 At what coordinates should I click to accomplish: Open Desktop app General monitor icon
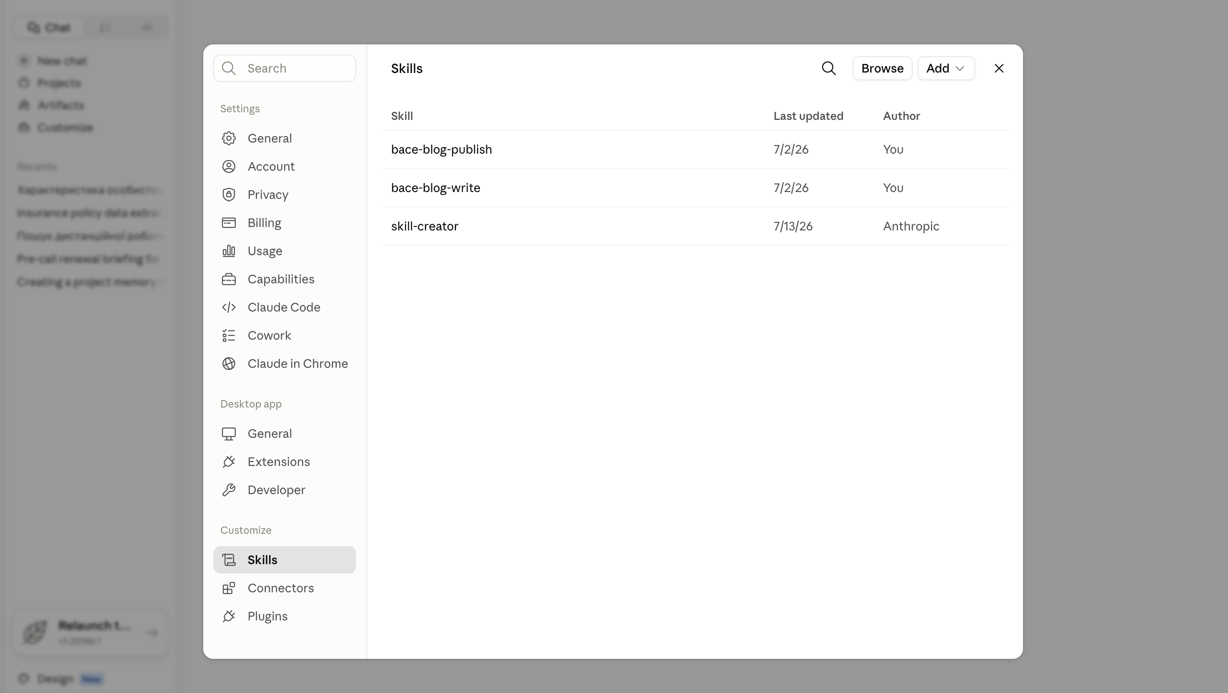pyautogui.click(x=229, y=434)
